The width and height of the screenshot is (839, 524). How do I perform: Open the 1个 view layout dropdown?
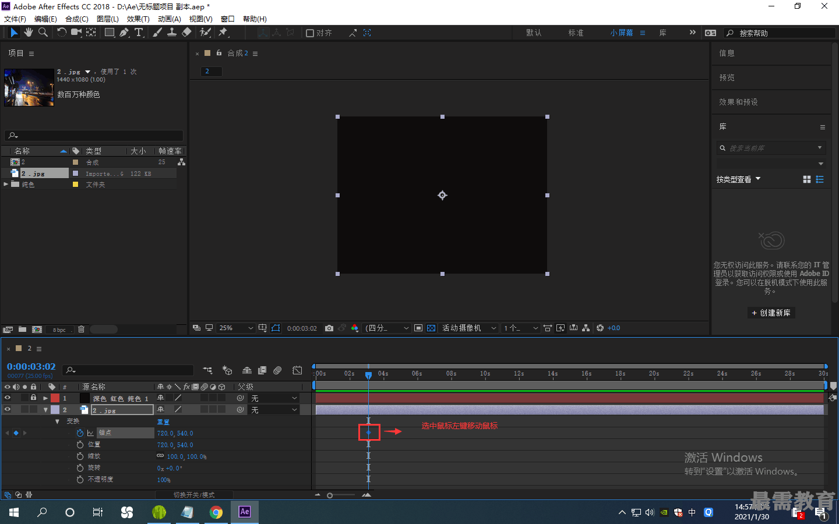(521, 328)
